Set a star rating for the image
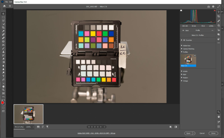This screenshot has width=224, height=138. 95,127
